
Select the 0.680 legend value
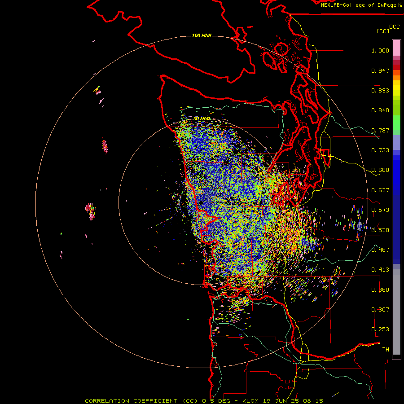380,170
